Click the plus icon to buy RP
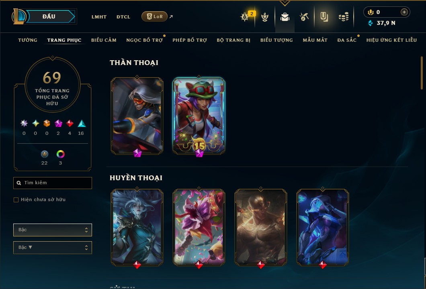 tap(404, 12)
